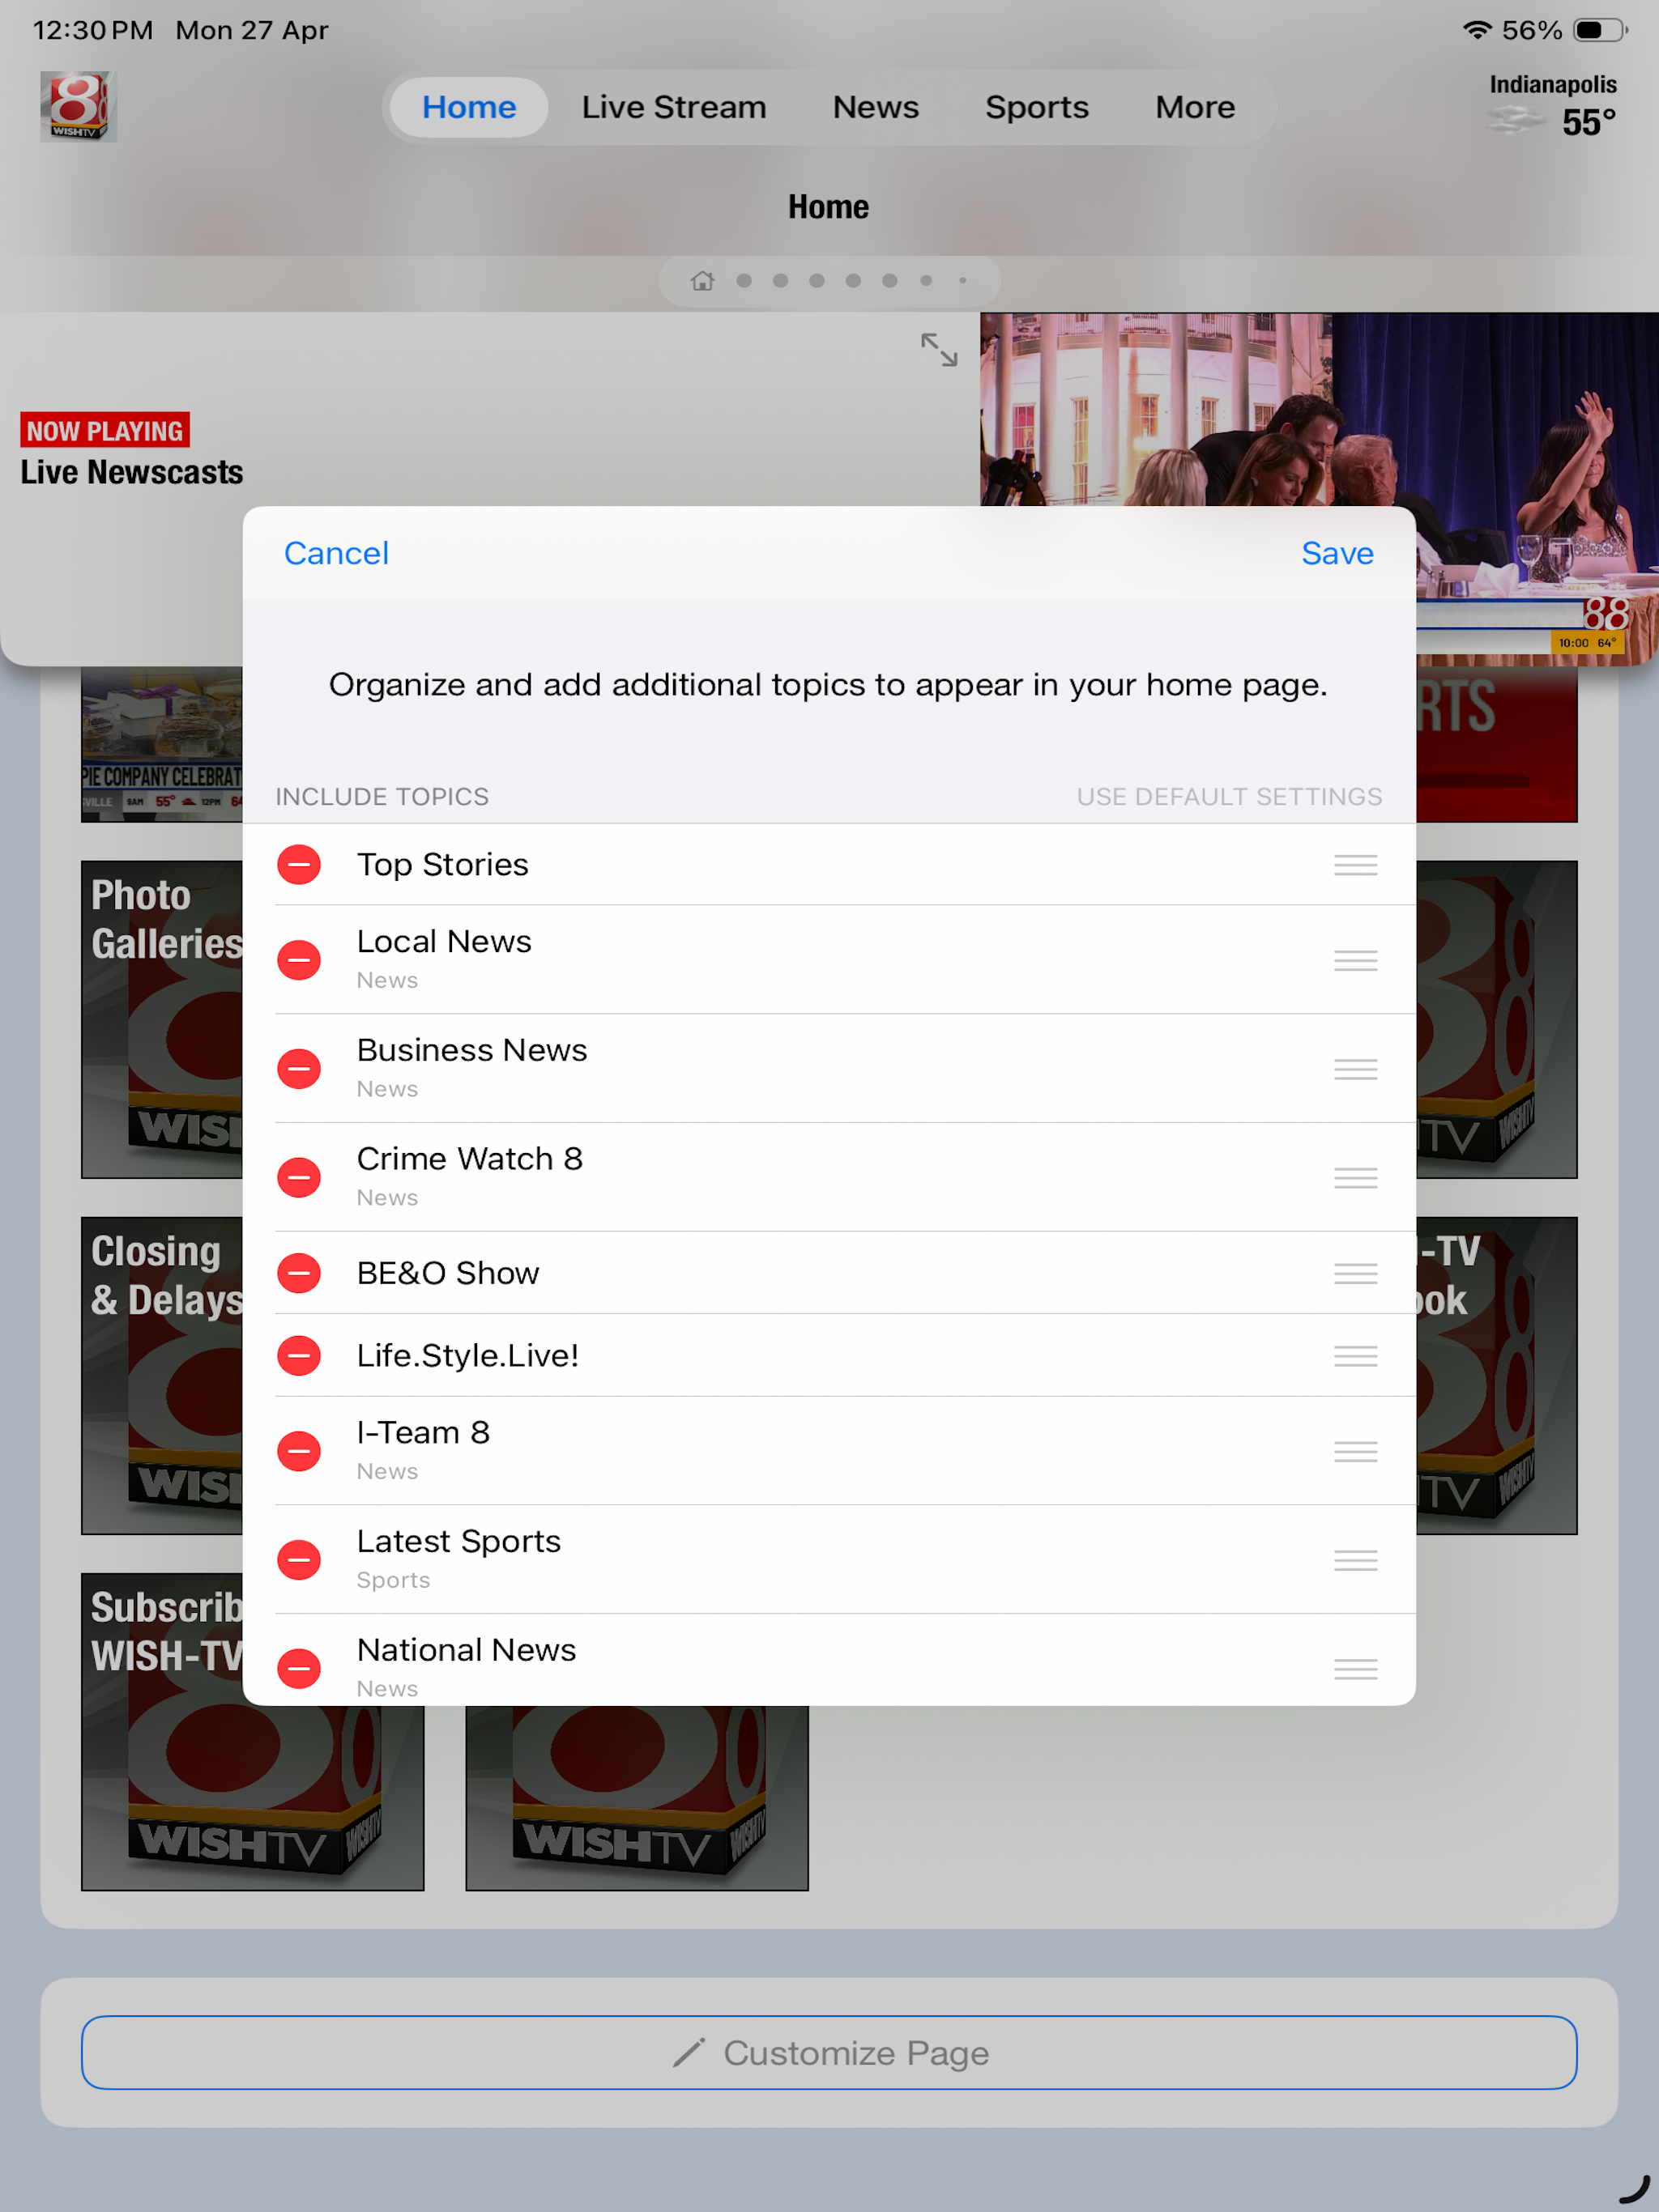
Task: Expand the live video with the arrows icon
Action: click(939, 350)
